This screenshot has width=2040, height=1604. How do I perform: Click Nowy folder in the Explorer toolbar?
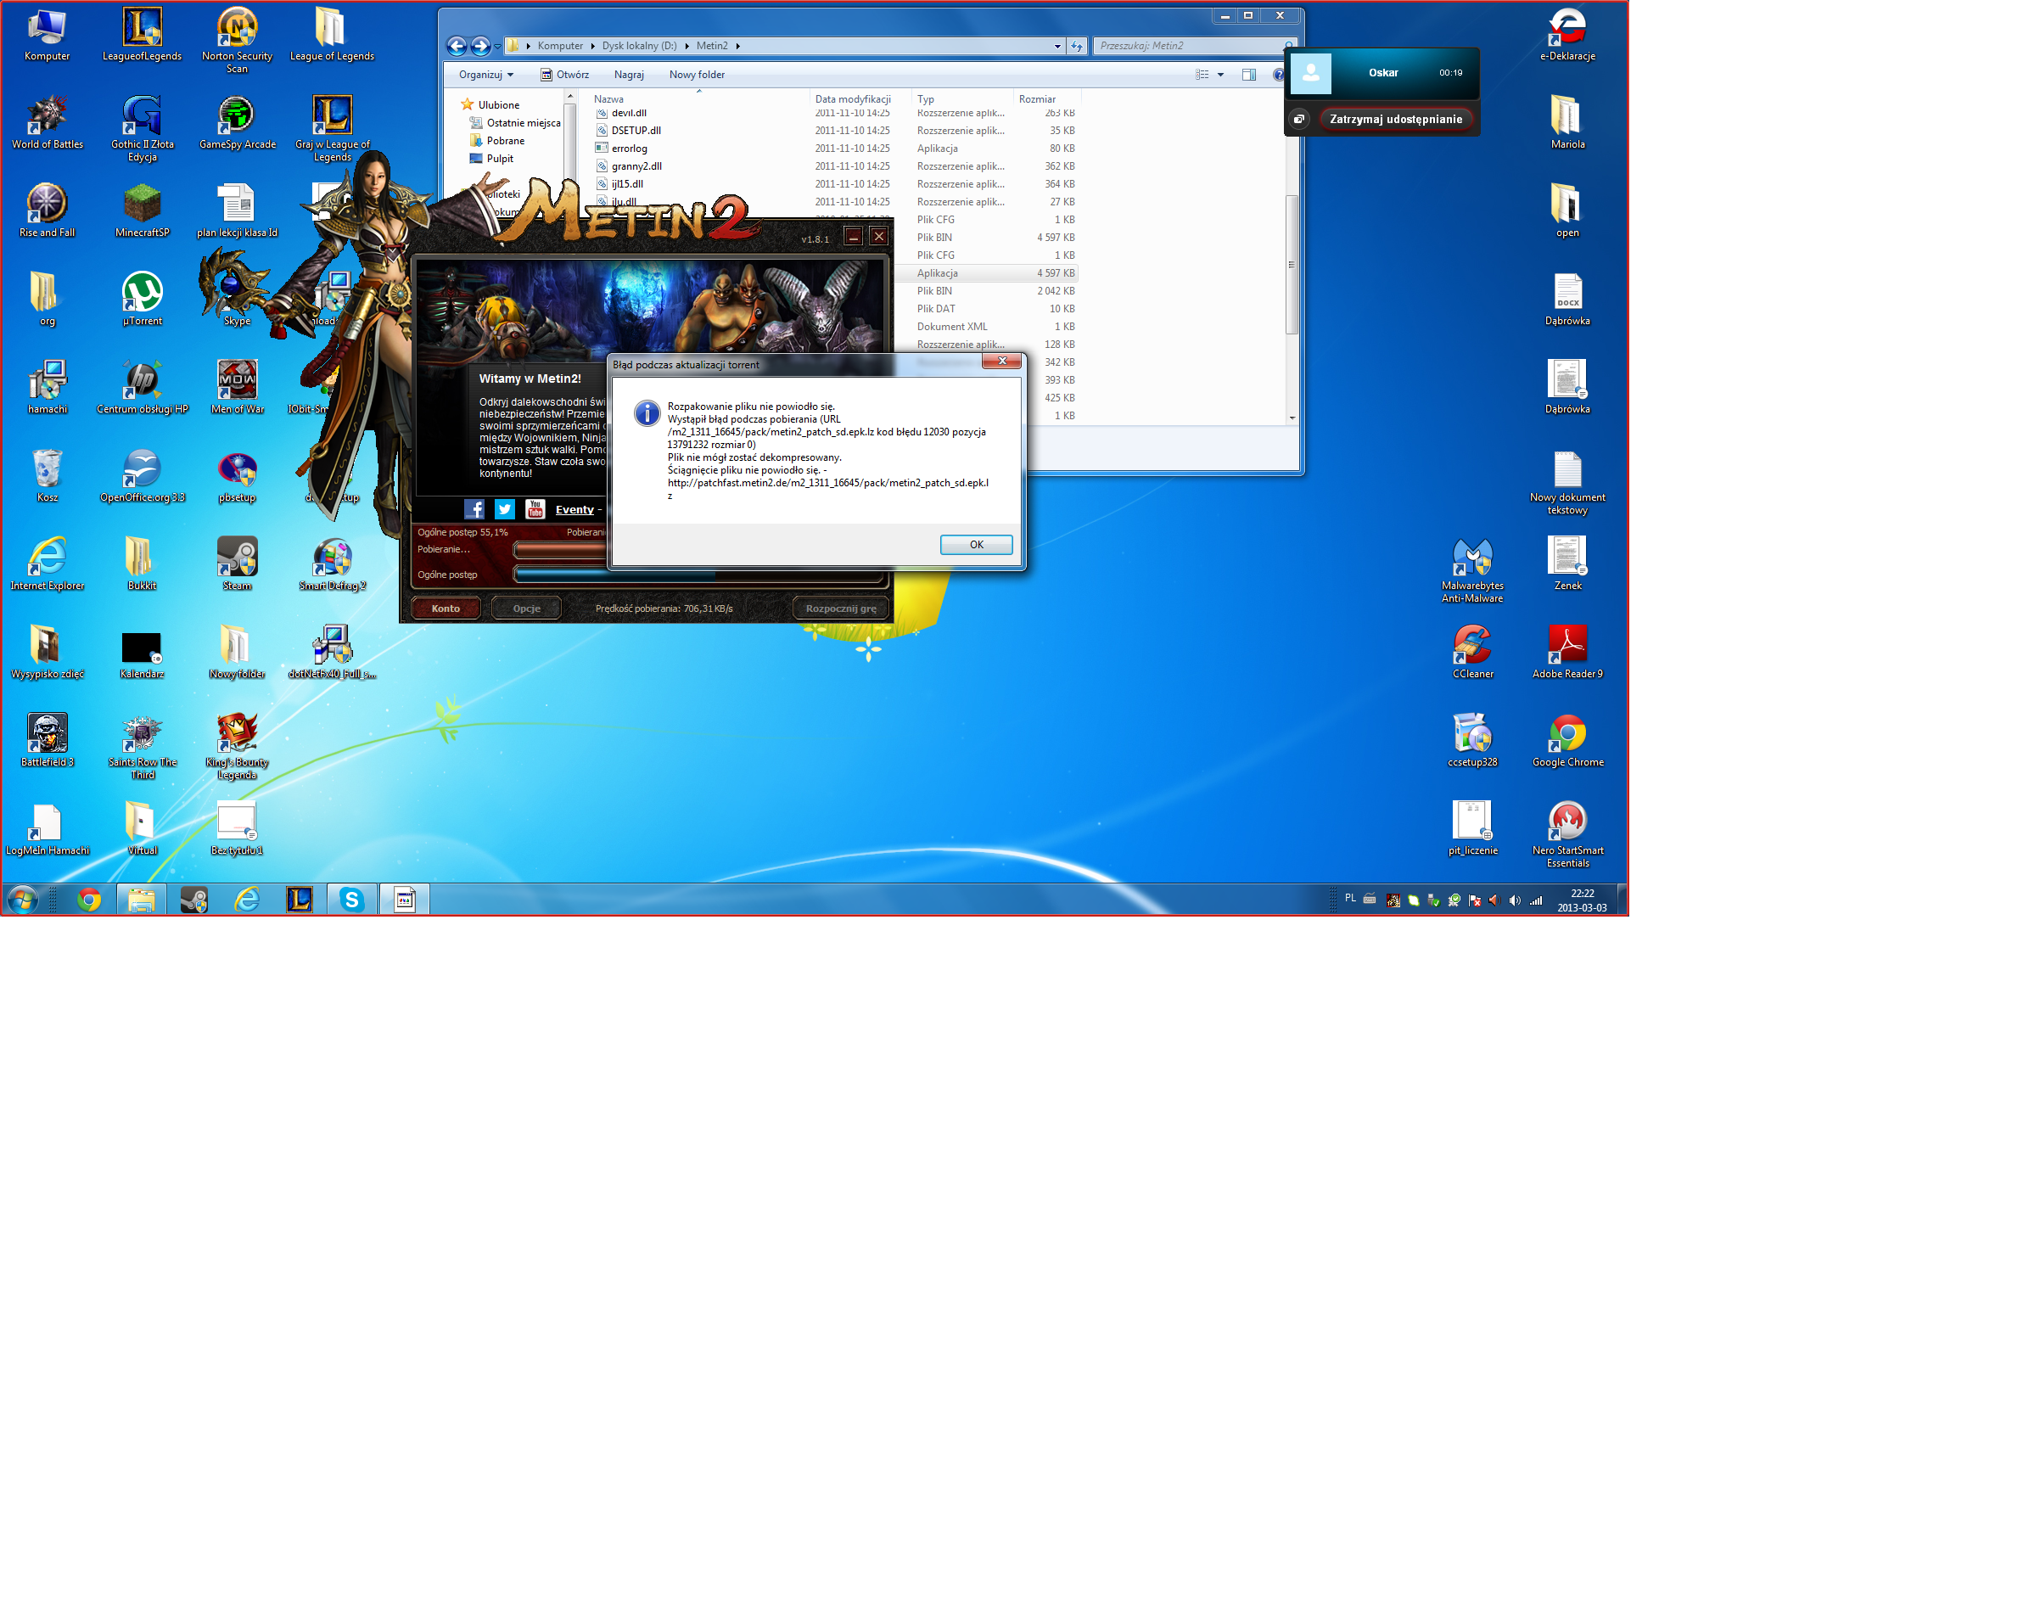point(697,76)
